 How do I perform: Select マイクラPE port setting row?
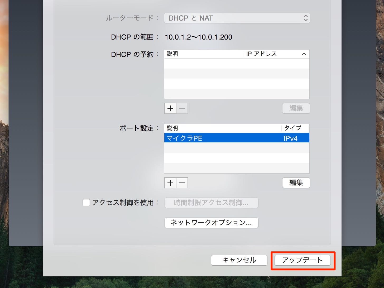click(x=237, y=138)
